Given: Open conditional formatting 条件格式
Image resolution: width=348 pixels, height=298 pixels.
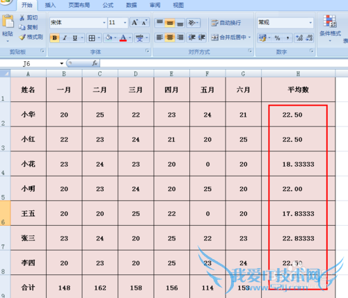Looking at the screenshot, I should 330,28.
